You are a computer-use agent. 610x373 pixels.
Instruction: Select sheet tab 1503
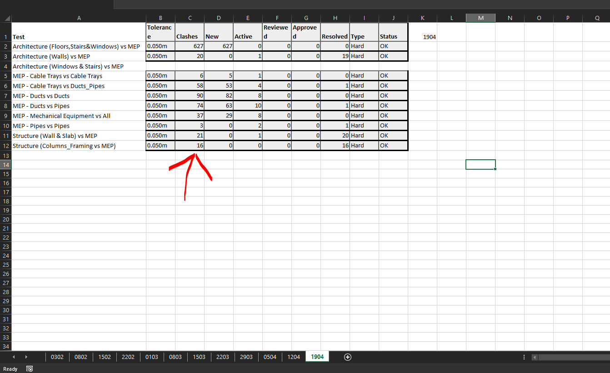click(x=199, y=357)
